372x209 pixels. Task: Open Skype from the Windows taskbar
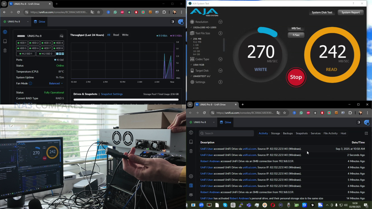(x=225, y=205)
